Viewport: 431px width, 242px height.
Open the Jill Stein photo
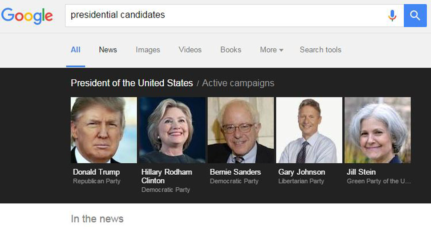[x=377, y=130]
